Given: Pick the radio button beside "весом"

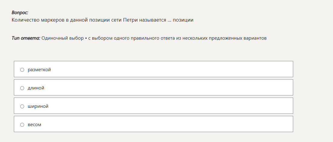Looking at the screenshot, I should coord(22,125).
